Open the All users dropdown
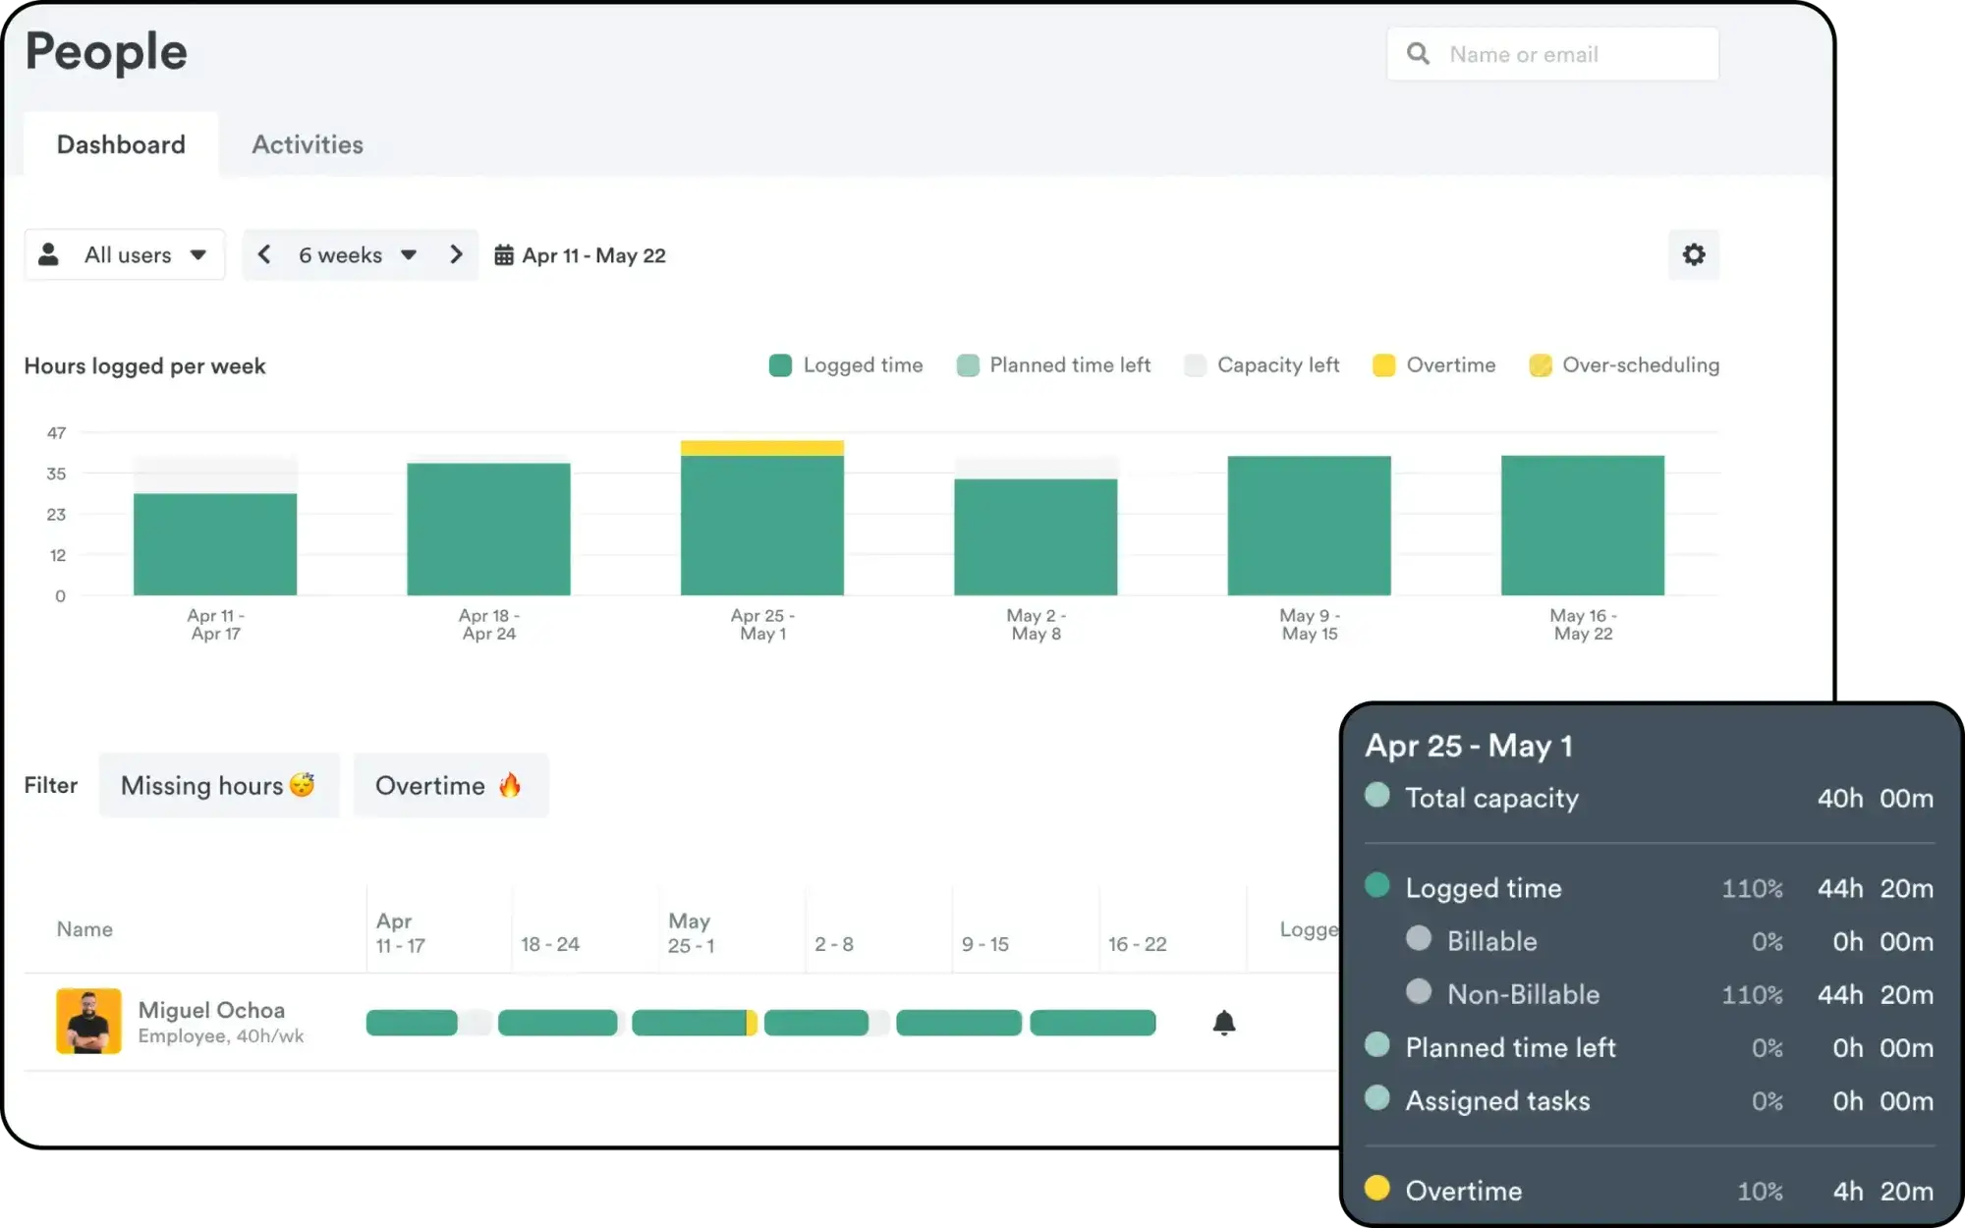The image size is (1965, 1228). pyautogui.click(x=125, y=255)
